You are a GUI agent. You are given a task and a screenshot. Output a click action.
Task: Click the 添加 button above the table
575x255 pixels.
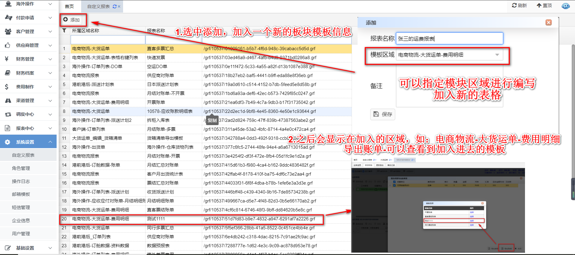click(x=71, y=20)
